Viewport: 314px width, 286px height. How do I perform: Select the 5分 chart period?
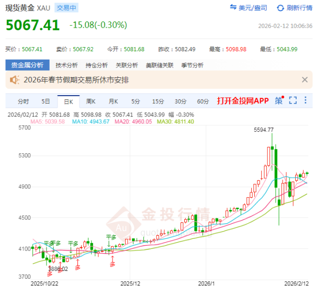click(x=136, y=101)
